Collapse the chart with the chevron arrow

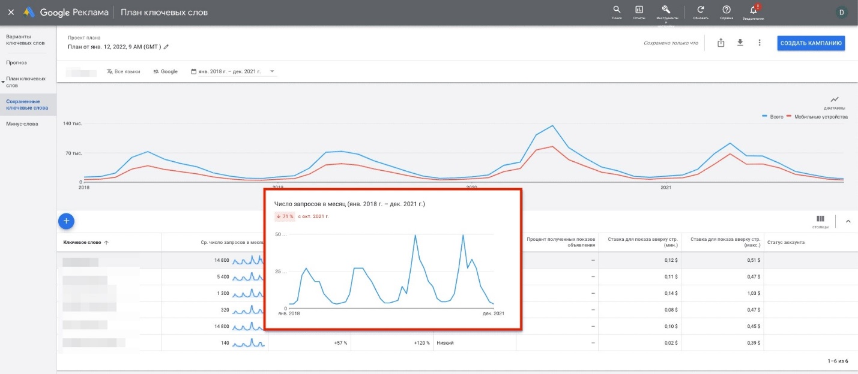[848, 221]
